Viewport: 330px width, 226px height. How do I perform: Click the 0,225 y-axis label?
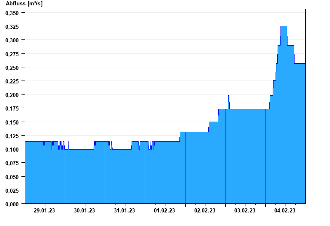12,81
